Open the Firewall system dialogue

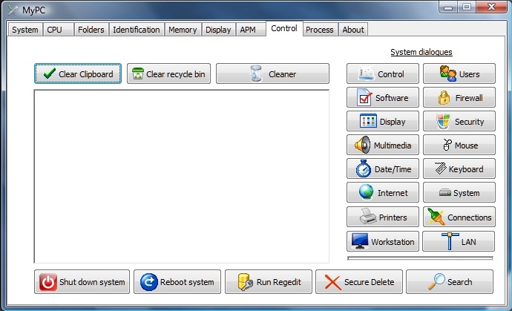pyautogui.click(x=459, y=98)
